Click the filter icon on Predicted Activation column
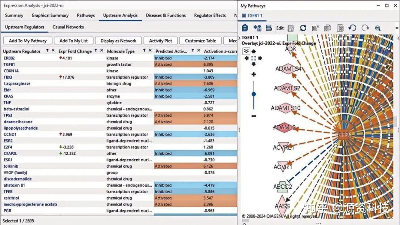This screenshot has height=225, width=400. [x=193, y=51]
